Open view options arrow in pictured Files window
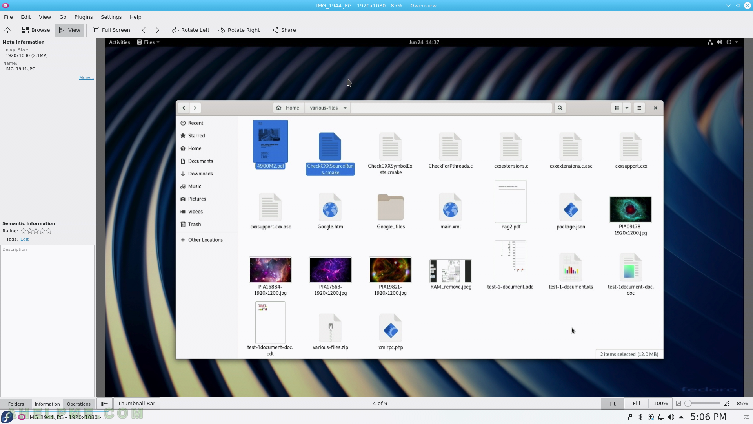The image size is (753, 424). point(627,108)
